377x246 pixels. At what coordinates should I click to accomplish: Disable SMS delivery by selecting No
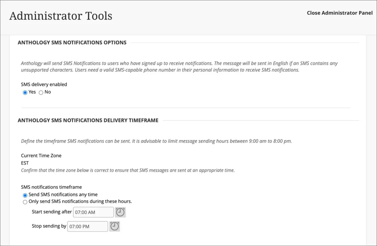click(x=41, y=92)
